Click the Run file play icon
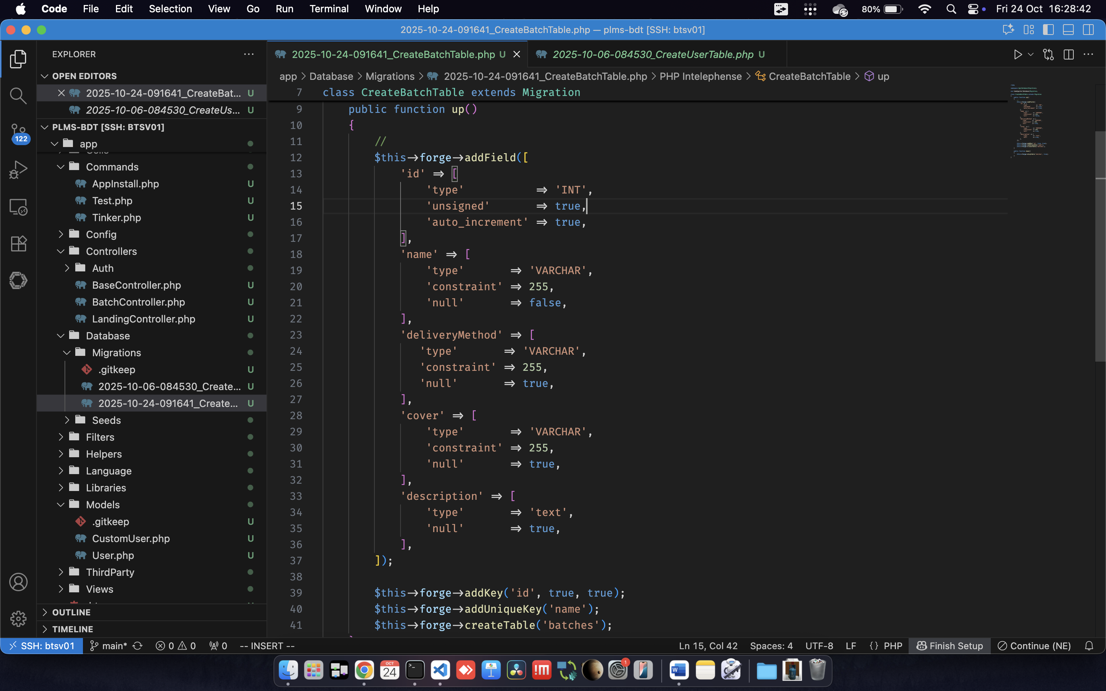 pyautogui.click(x=1017, y=55)
